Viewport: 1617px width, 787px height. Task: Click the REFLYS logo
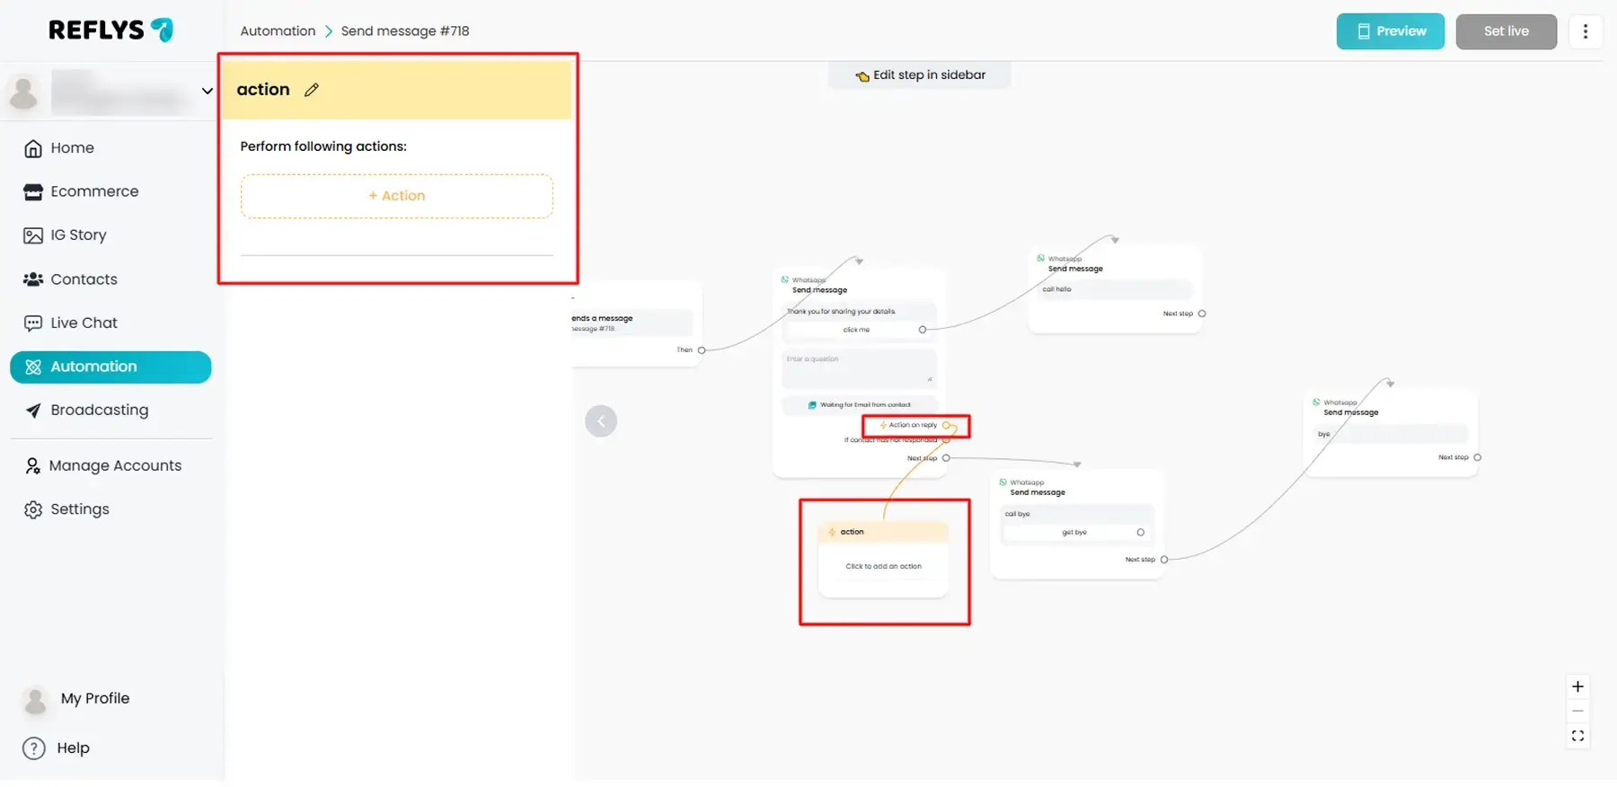click(x=110, y=31)
